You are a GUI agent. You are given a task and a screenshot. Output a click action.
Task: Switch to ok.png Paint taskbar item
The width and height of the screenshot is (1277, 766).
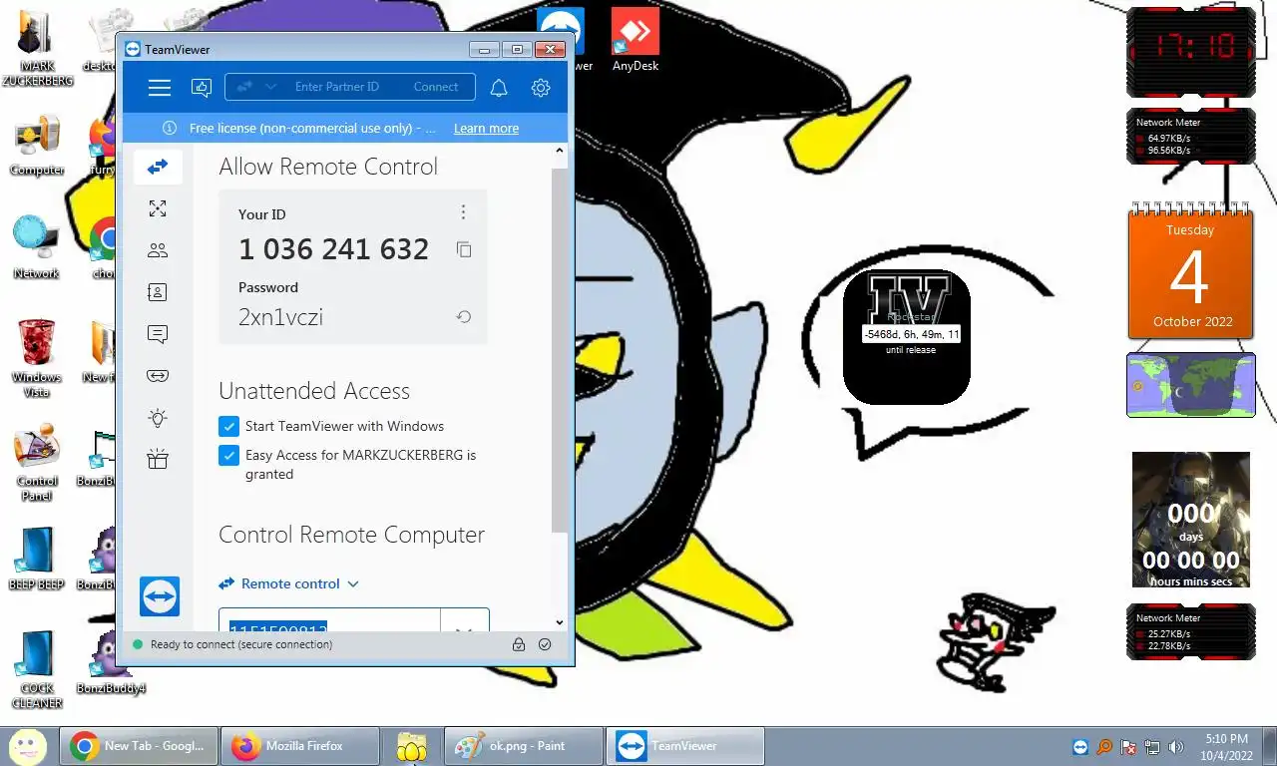click(523, 746)
